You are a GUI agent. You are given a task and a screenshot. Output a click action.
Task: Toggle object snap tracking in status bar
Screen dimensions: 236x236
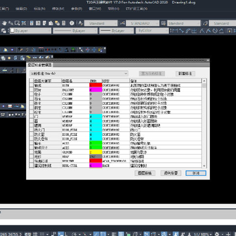click(96, 234)
